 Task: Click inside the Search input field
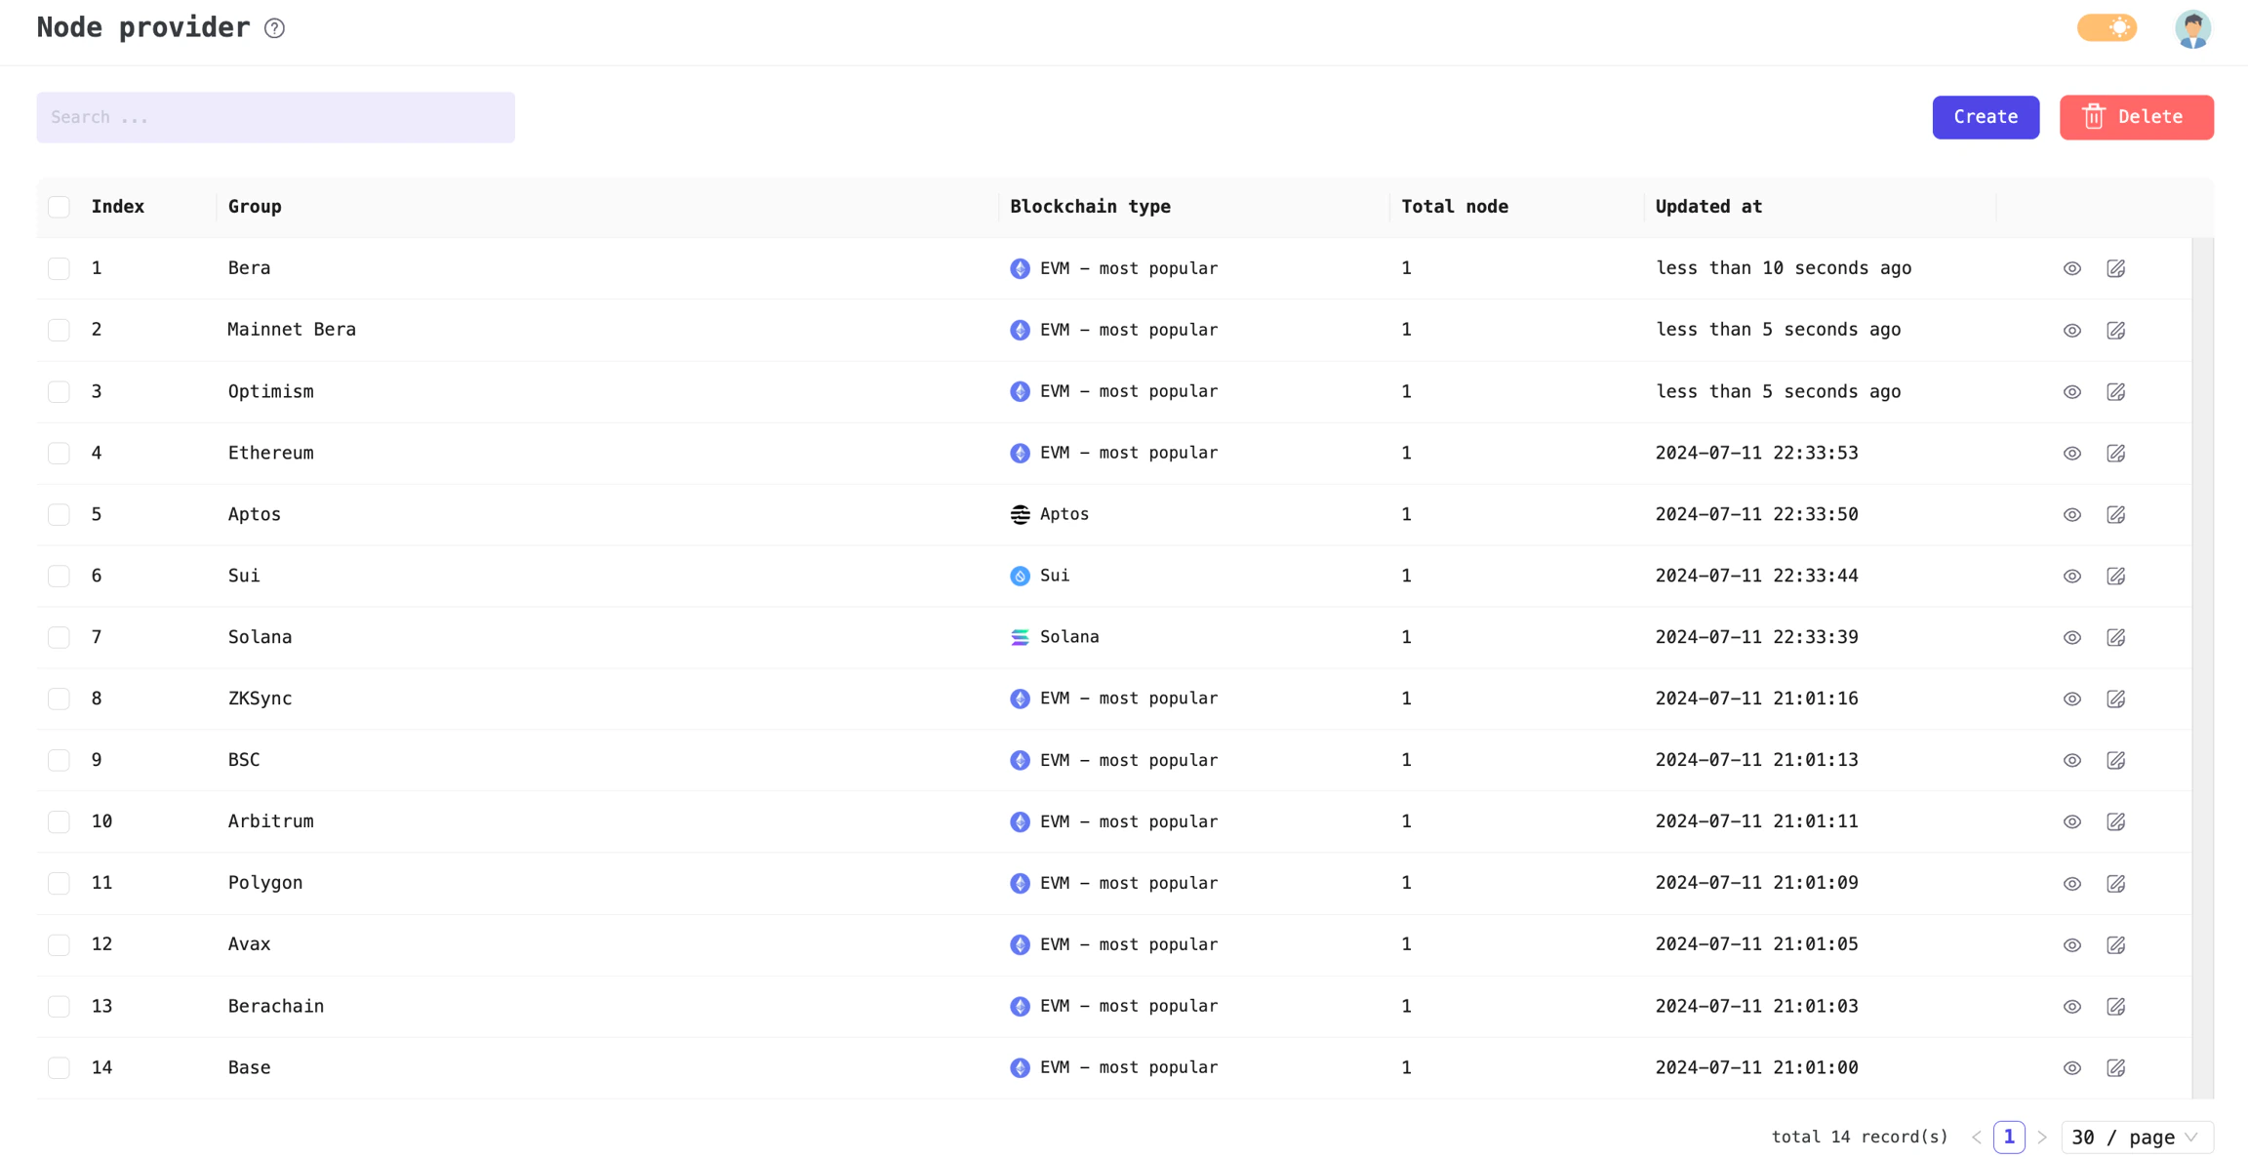[x=275, y=117]
